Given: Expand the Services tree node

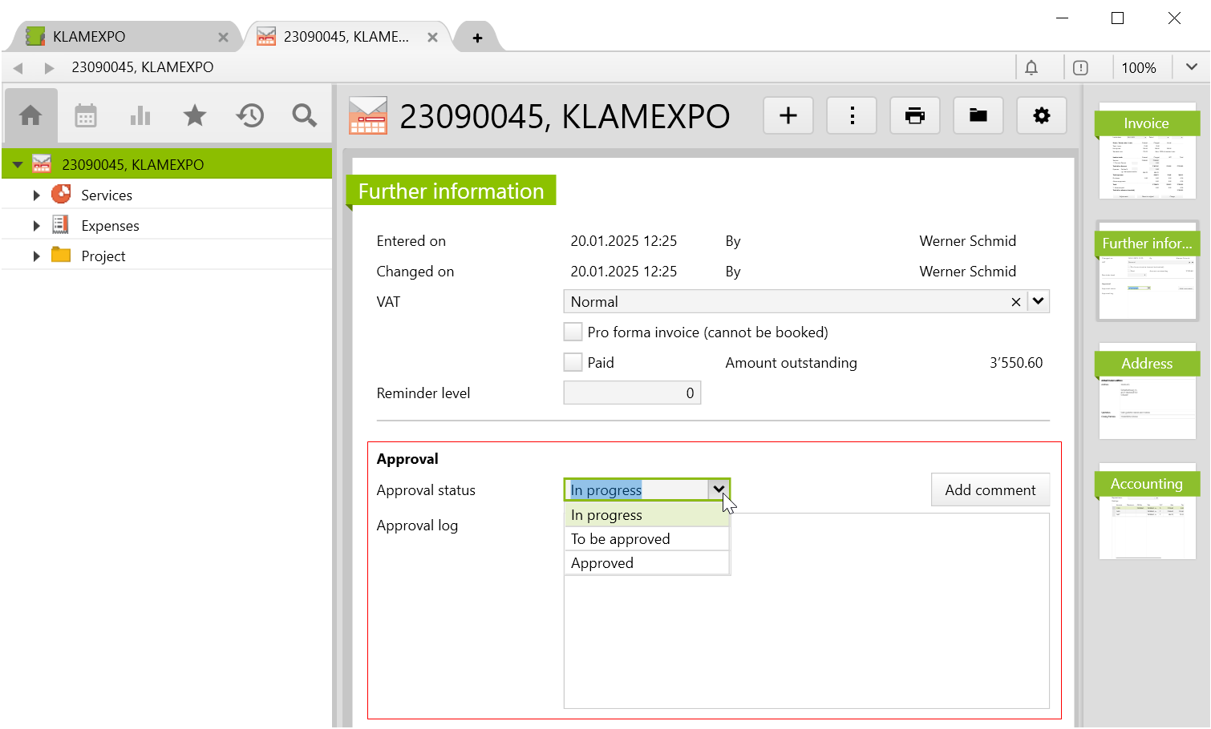Looking at the screenshot, I should [x=36, y=195].
